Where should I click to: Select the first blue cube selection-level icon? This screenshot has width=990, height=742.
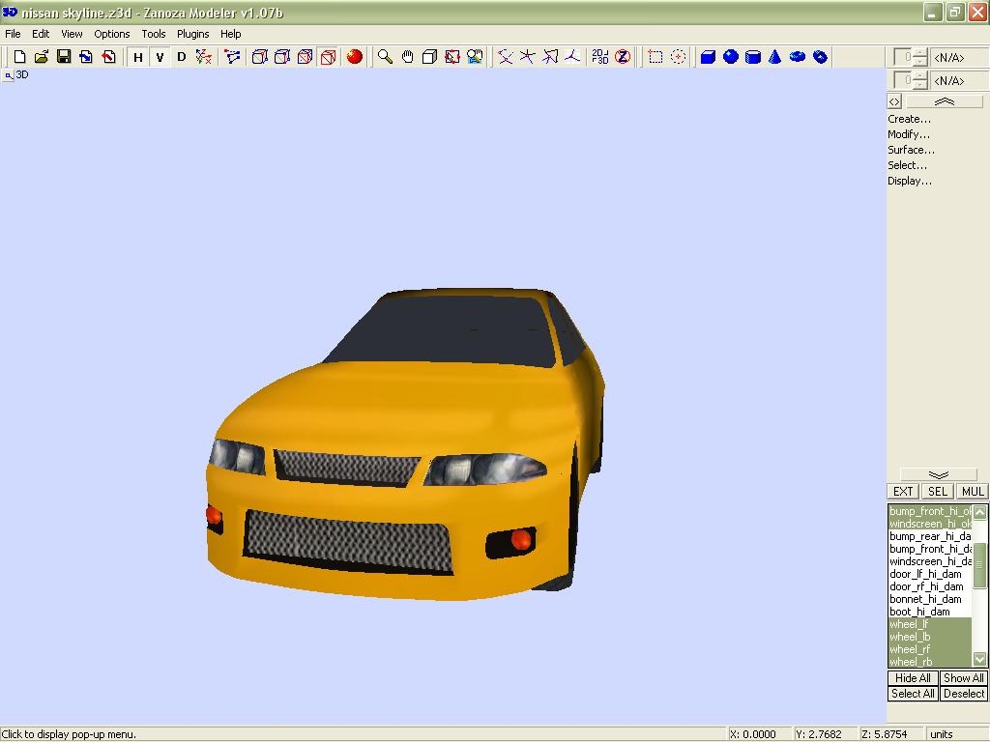[259, 57]
